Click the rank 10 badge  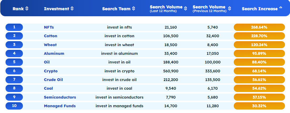pos(14,106)
